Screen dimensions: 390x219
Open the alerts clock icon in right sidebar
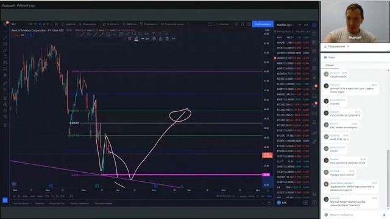314,33
